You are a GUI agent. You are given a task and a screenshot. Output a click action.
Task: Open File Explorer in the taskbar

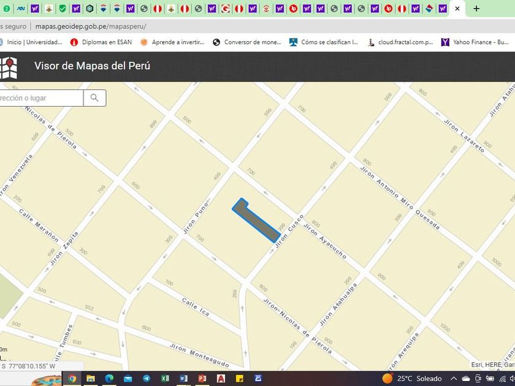[x=91, y=379]
